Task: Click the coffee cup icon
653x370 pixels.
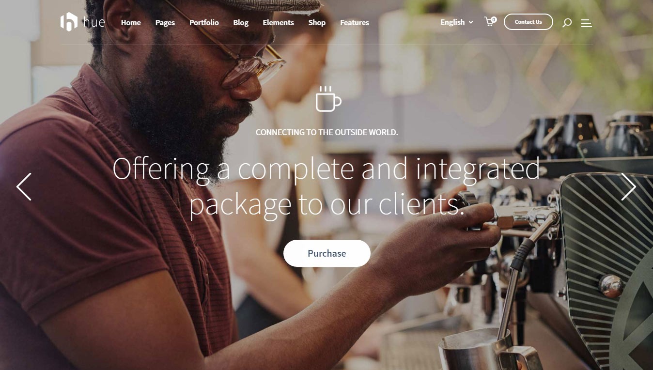Action: [328, 99]
